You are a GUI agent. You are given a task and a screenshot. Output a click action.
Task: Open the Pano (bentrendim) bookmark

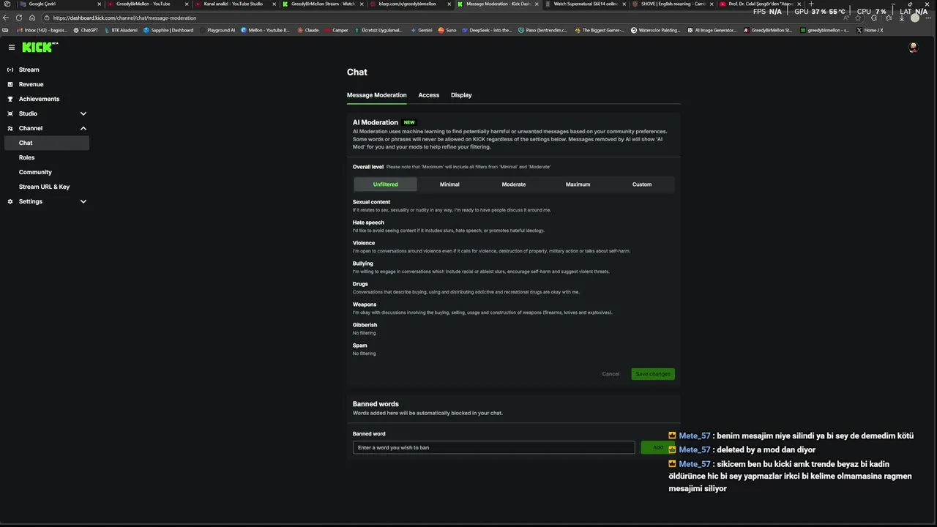[x=544, y=31]
